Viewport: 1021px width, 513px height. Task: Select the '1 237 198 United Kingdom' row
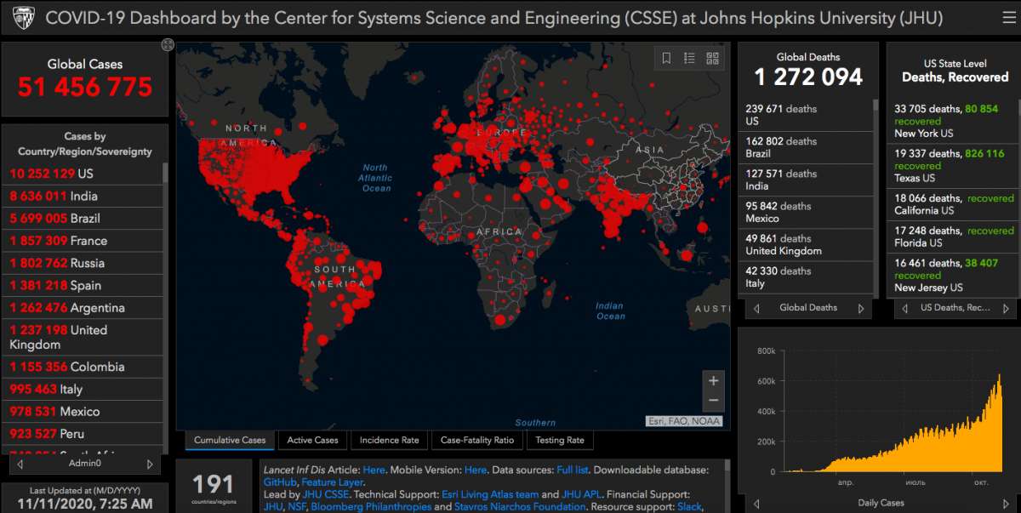coord(83,337)
